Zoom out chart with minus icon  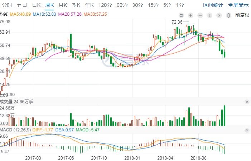click(200, 15)
